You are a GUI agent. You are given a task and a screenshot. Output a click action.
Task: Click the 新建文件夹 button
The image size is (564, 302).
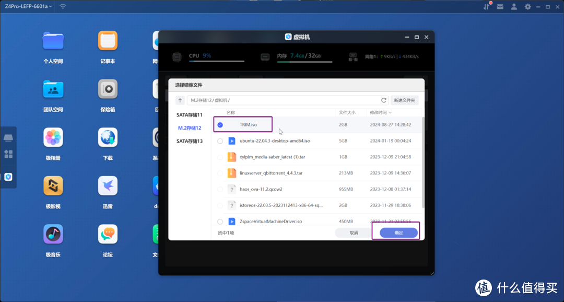coord(405,100)
